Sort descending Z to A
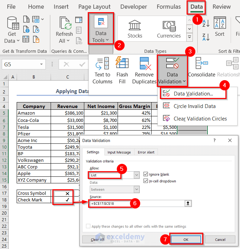 [206, 37]
